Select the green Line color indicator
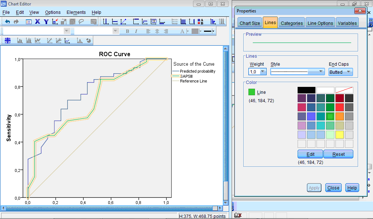 click(251, 92)
